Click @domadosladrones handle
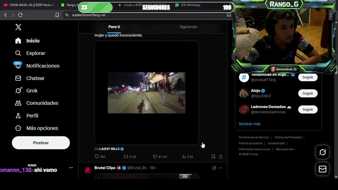338x190 pixels. [268, 112]
